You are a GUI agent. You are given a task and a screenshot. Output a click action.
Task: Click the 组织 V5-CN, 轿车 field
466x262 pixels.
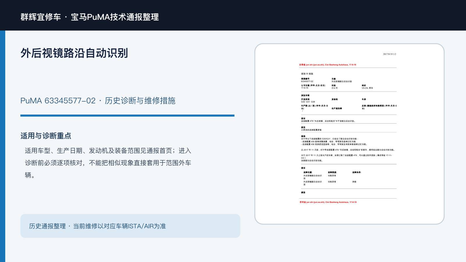[x=367, y=87]
